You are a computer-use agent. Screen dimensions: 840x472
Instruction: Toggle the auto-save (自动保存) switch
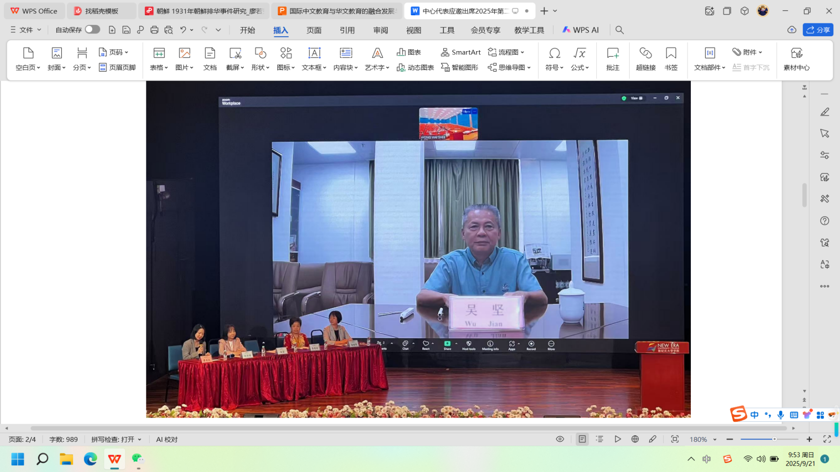point(92,30)
